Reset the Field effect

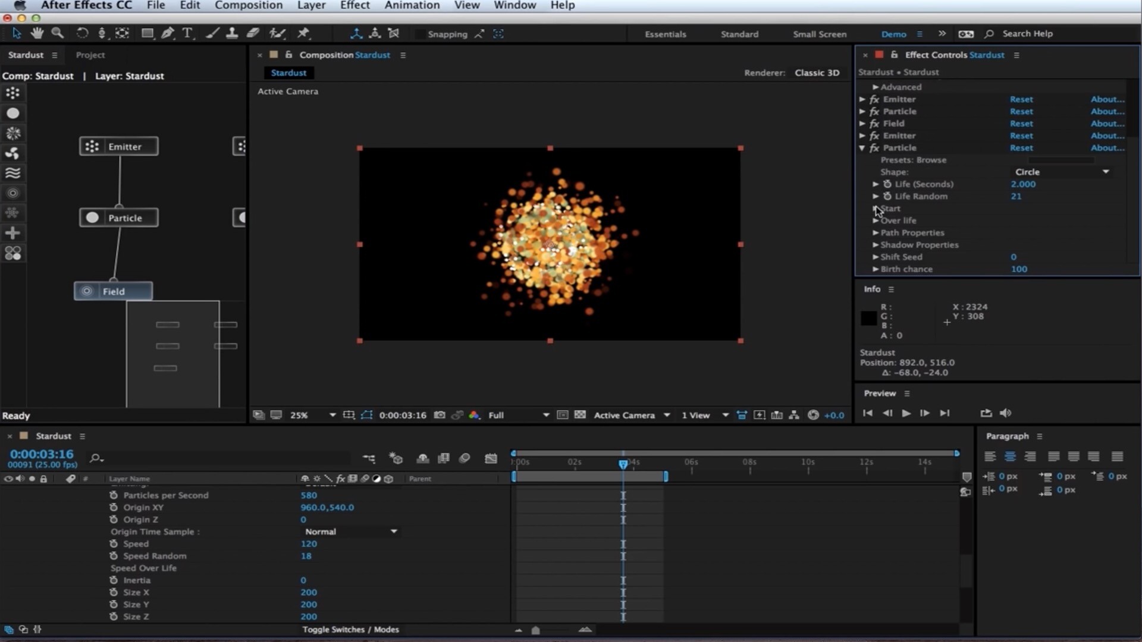(x=1021, y=124)
